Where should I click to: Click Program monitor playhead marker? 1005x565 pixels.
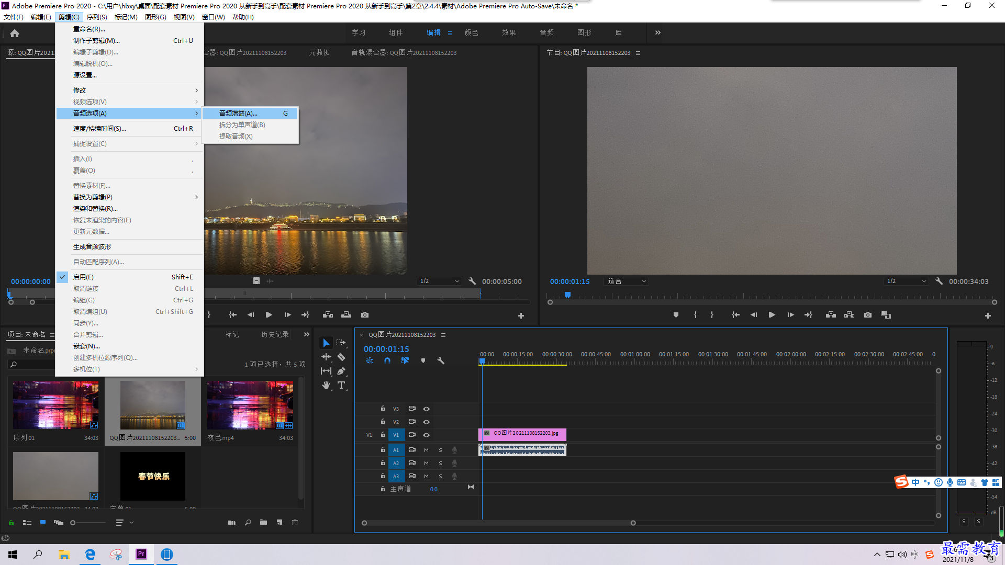567,295
